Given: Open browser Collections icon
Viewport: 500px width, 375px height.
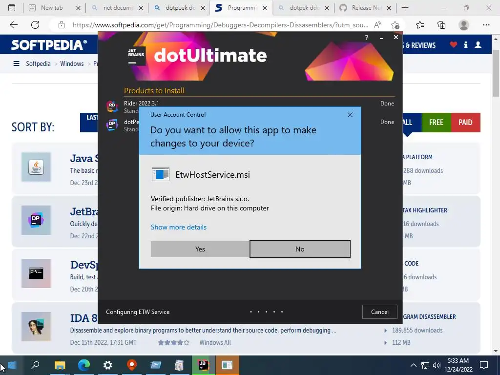Looking at the screenshot, I should pyautogui.click(x=441, y=25).
